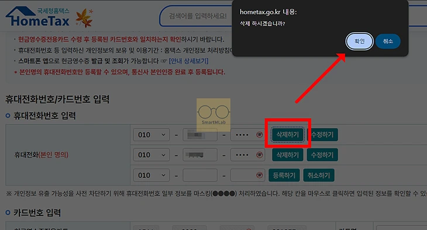Click 삭제하기 in the first phone row
The image size is (427, 230).
[288, 135]
